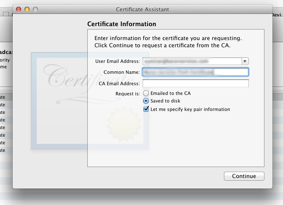The width and height of the screenshot is (283, 205).
Task: Click the Certificate Information heading
Action: click(x=121, y=24)
